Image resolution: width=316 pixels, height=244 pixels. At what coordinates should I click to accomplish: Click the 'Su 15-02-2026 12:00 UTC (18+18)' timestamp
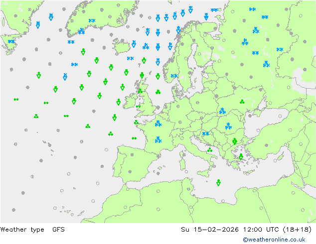click(246, 229)
